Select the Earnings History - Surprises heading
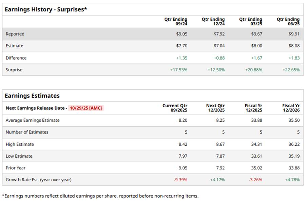Viewport: 306px width, 202px height. click(46, 9)
